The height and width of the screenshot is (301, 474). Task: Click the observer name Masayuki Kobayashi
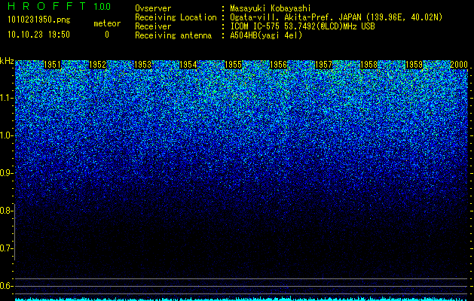point(271,9)
